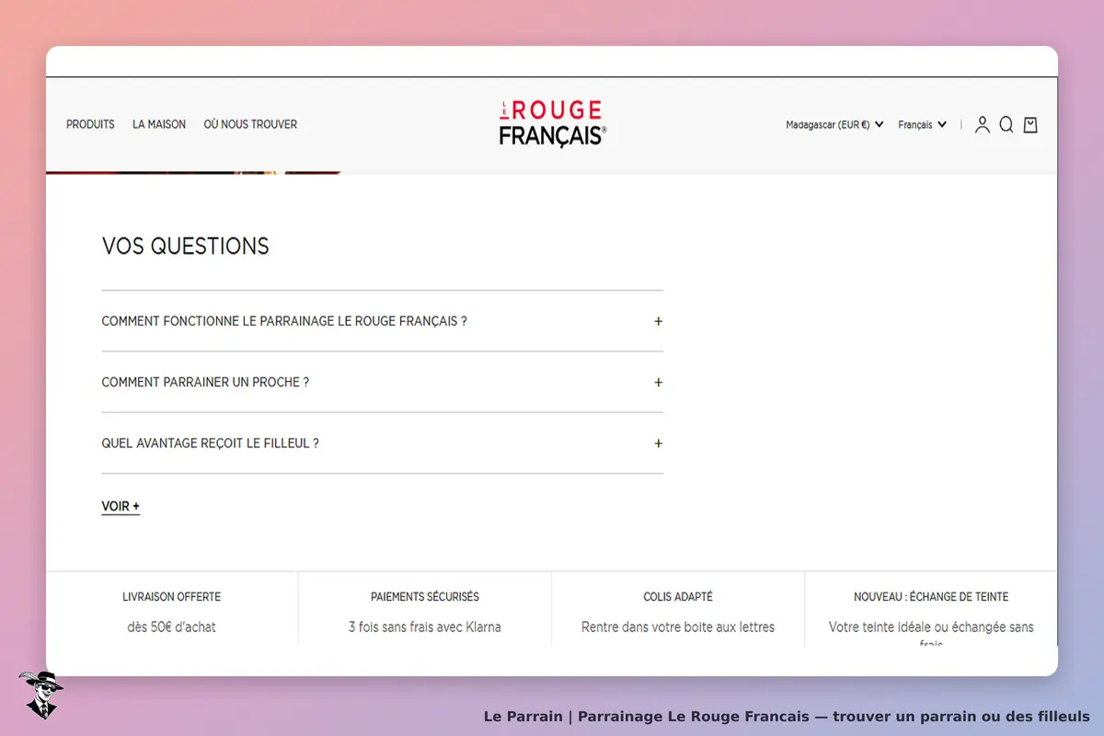The width and height of the screenshot is (1104, 736).
Task: Click question "Quel avantage reçoit le filleul ?"
Action: coord(211,443)
